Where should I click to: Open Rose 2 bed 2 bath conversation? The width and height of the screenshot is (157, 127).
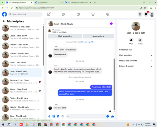21,117
